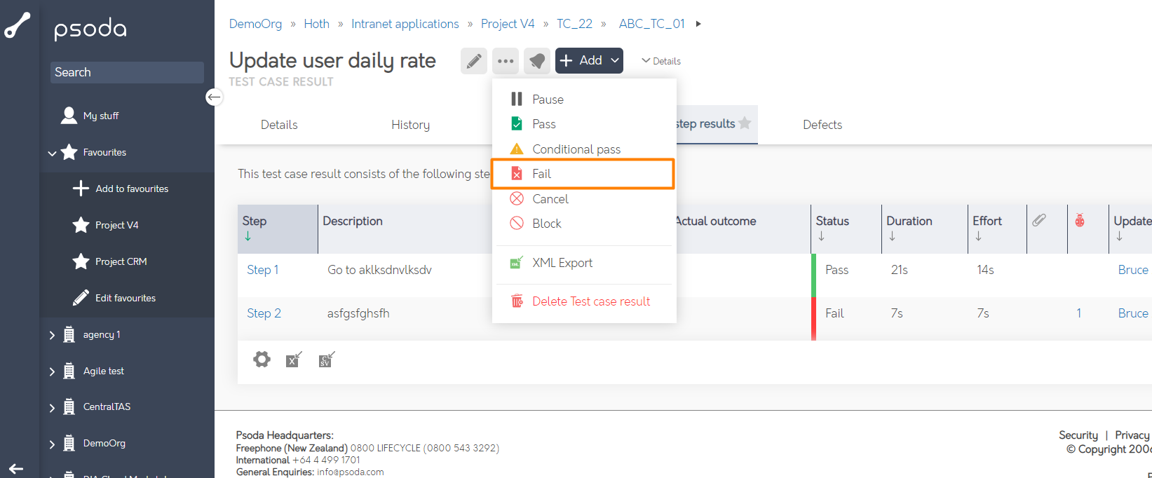Export table to CSV icon
The image size is (1152, 478).
pyautogui.click(x=326, y=360)
